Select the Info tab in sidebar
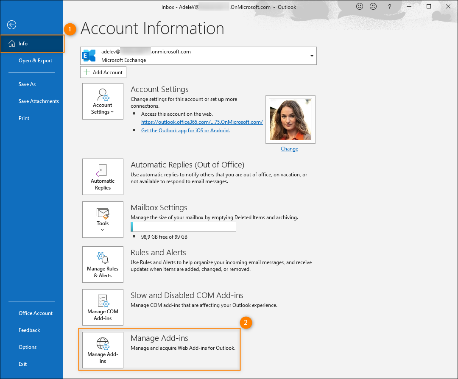Image resolution: width=458 pixels, height=379 pixels. click(32, 44)
